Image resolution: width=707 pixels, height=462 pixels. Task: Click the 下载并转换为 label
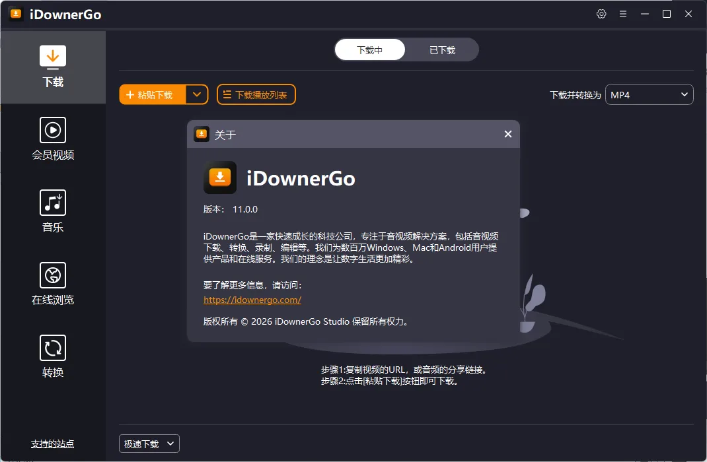click(x=576, y=95)
